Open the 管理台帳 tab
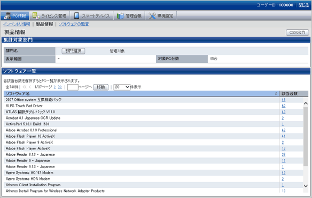Viewport: 312px width, 198px height. tap(129, 15)
